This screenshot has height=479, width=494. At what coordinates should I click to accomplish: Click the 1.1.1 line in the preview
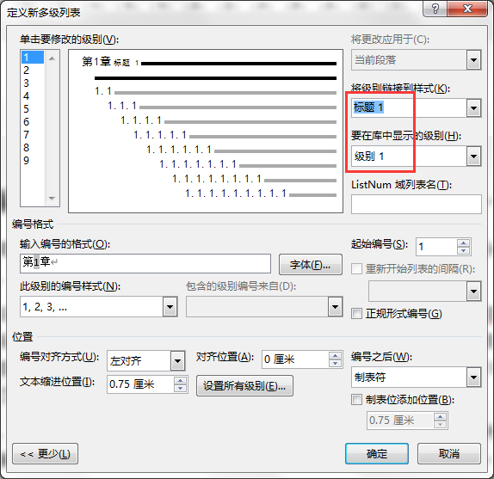click(x=221, y=106)
